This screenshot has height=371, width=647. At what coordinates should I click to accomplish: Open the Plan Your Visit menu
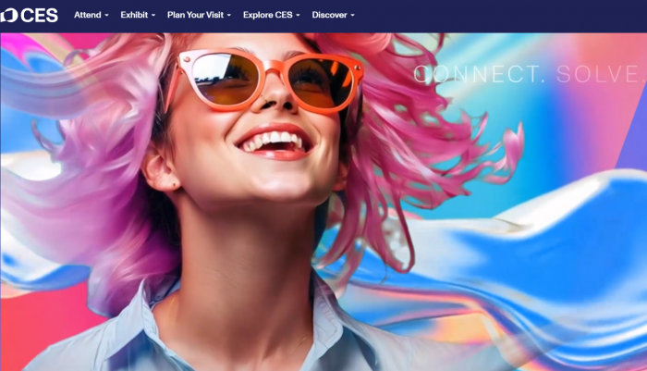click(x=195, y=15)
